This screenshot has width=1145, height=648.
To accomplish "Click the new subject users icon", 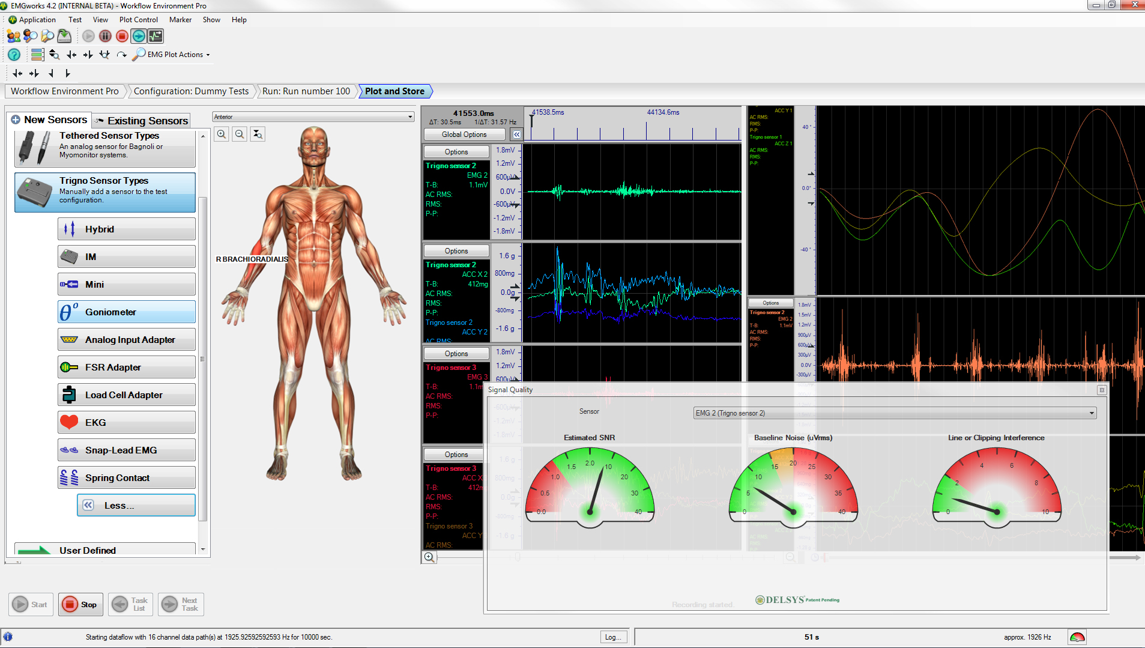I will (x=13, y=36).
